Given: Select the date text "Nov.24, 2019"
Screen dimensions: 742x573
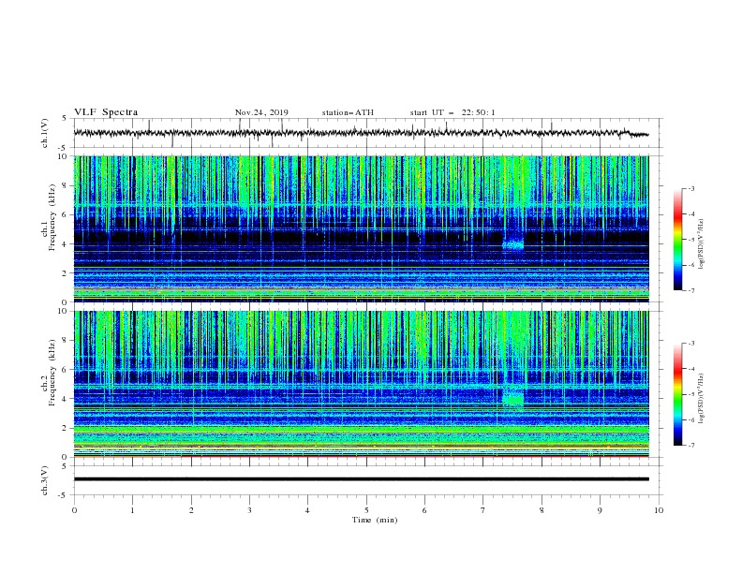Looking at the screenshot, I should (x=261, y=112).
